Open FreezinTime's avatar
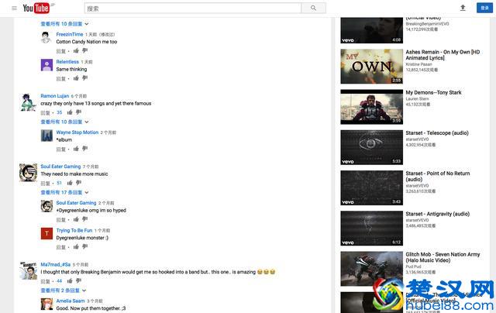496x313 pixels. click(46, 38)
